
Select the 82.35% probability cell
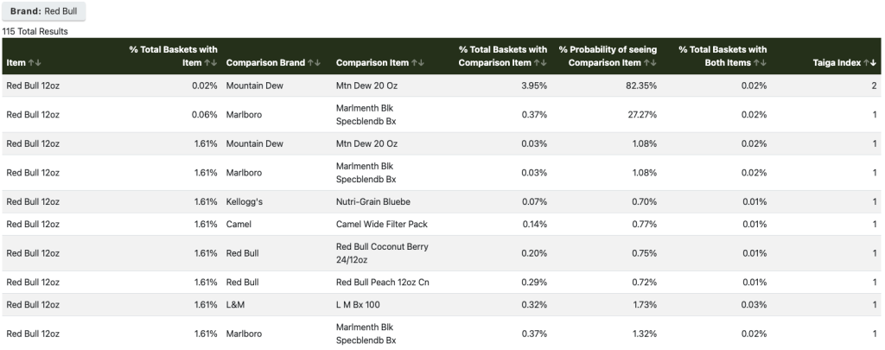640,86
